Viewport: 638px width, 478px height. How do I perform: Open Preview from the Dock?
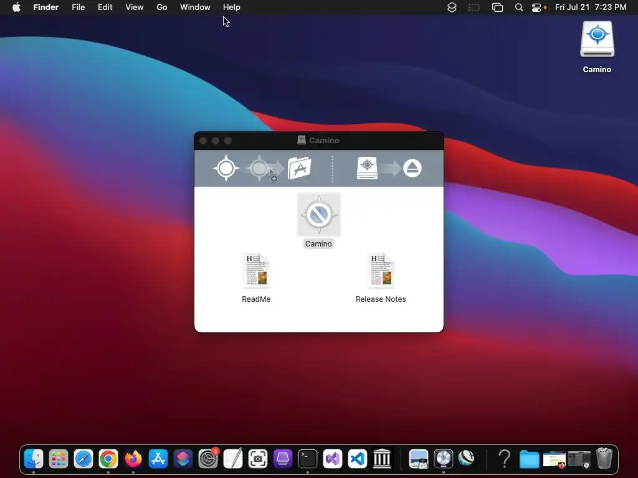[x=419, y=459]
